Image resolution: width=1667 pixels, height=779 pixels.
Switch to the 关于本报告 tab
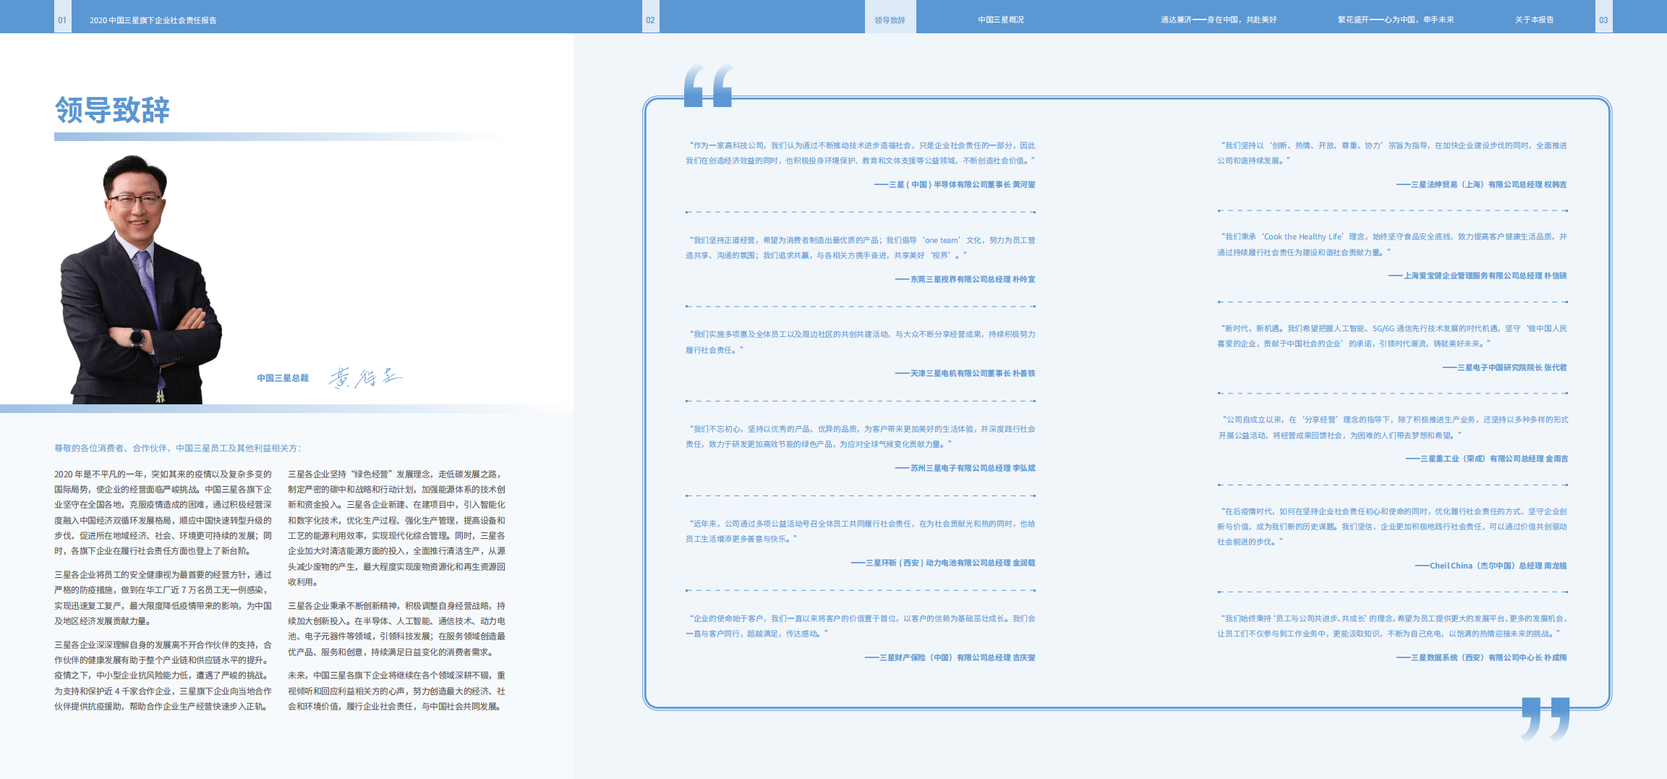[x=1534, y=20]
